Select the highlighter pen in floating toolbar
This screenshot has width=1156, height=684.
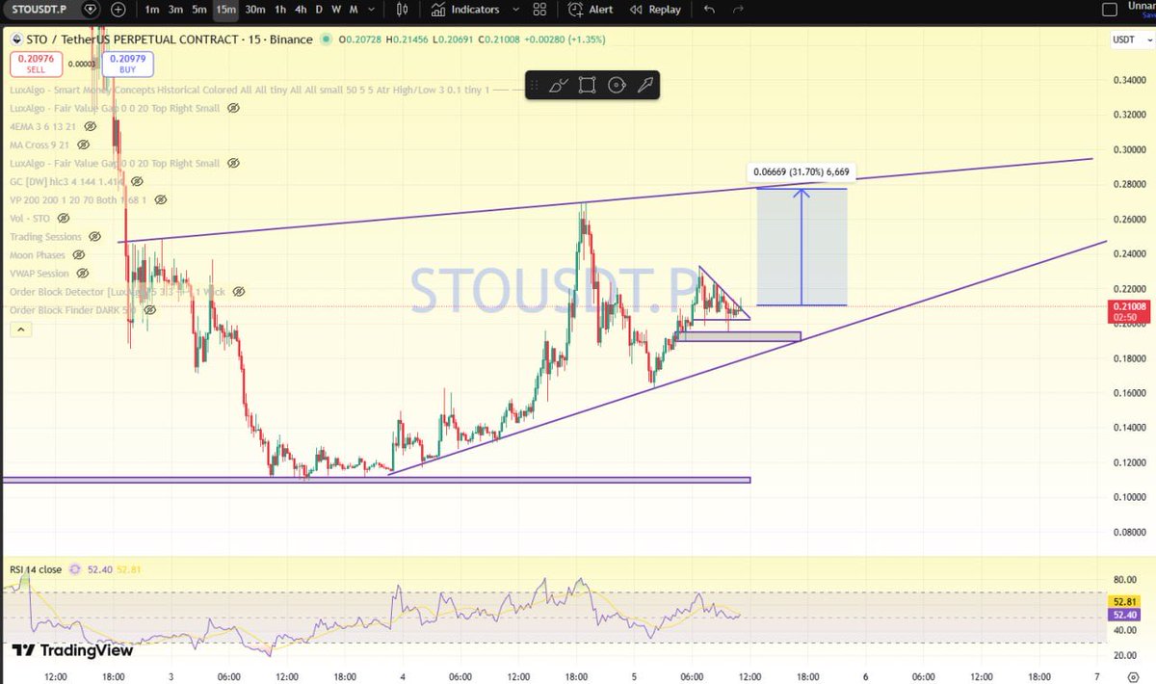(x=645, y=85)
